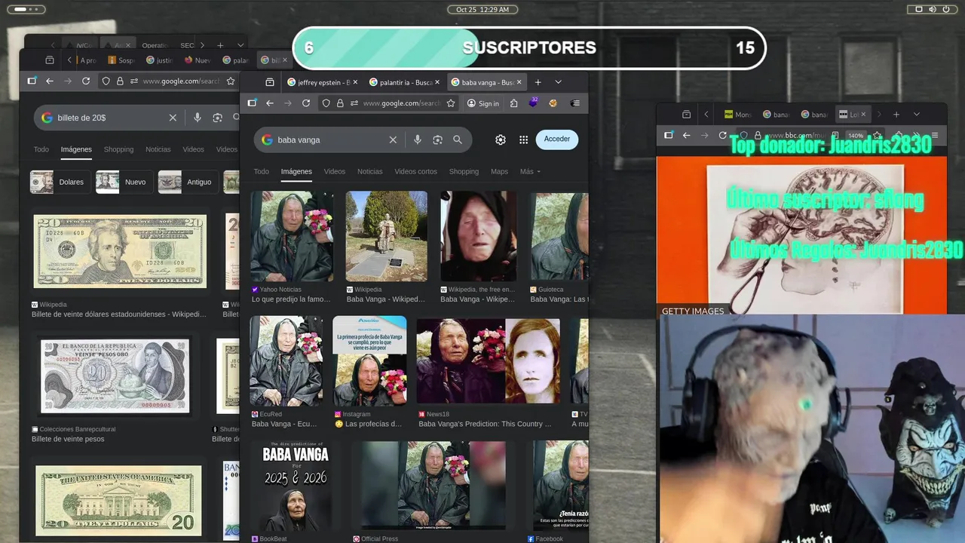Click the Suscriptores goal progress bar
Image resolution: width=965 pixels, height=543 pixels.
tap(529, 48)
